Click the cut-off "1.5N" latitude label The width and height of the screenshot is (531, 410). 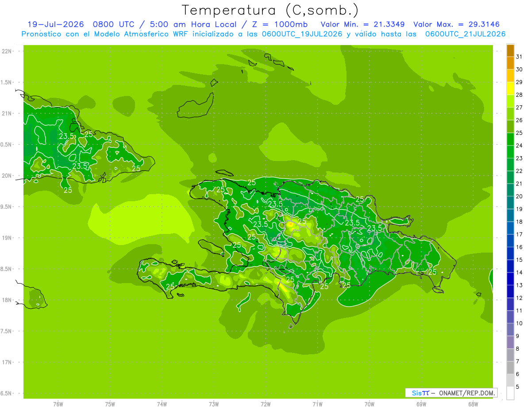tap(6, 82)
